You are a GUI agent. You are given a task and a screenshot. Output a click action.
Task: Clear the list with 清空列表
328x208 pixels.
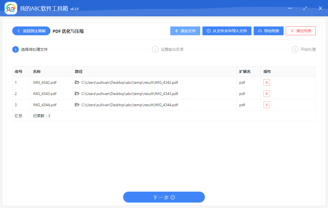pyautogui.click(x=301, y=31)
